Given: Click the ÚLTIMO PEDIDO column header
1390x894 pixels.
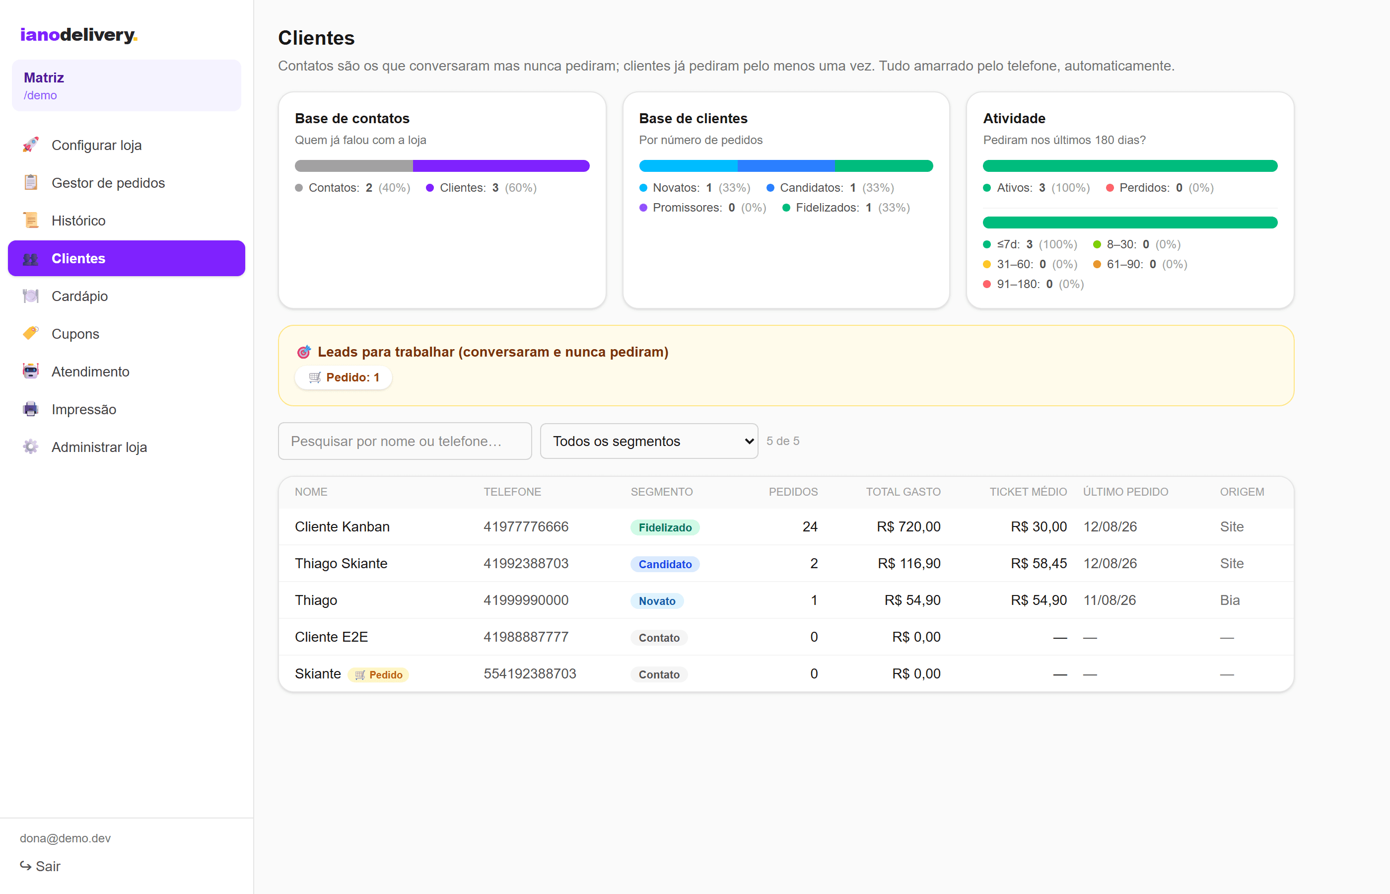Looking at the screenshot, I should point(1125,492).
